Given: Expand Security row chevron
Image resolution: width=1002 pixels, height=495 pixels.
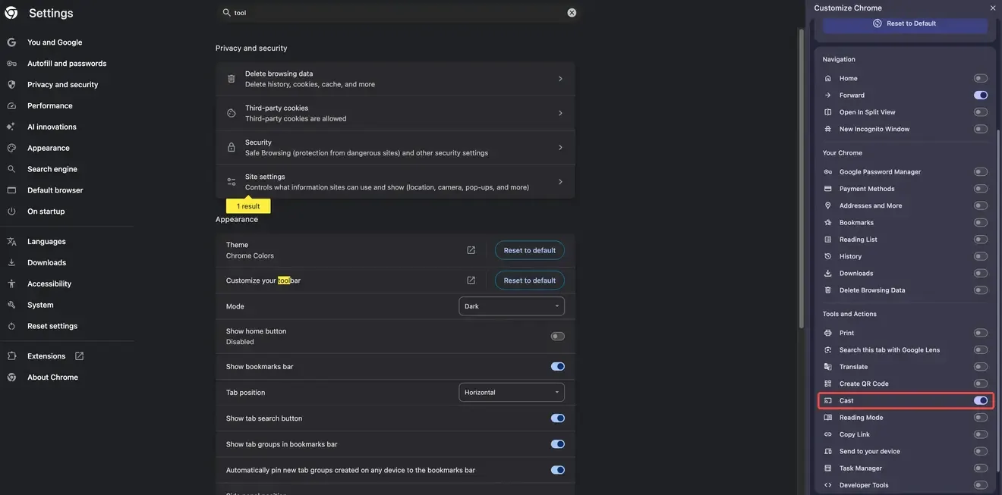Looking at the screenshot, I should point(560,148).
